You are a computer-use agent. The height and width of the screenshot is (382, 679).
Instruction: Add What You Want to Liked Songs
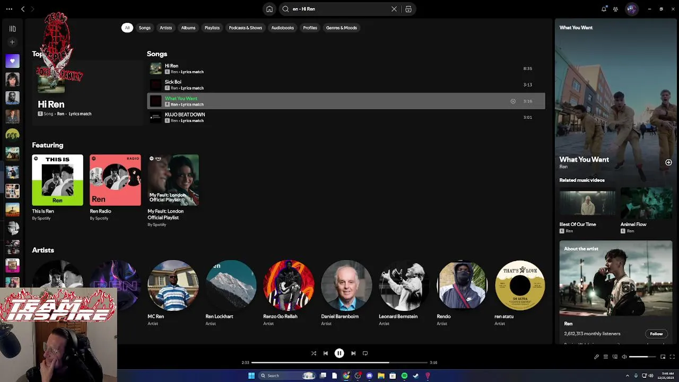668,162
